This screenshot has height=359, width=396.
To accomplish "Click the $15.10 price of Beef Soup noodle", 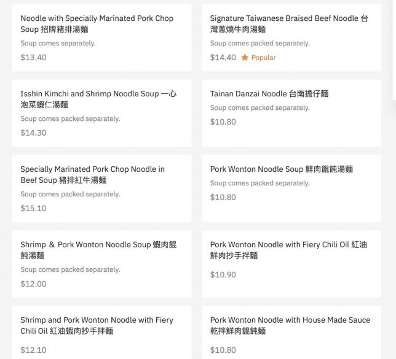I will [x=33, y=209].
